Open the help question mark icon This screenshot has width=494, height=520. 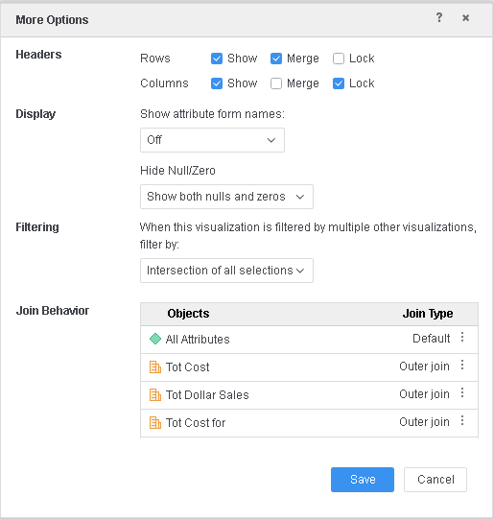tap(439, 17)
